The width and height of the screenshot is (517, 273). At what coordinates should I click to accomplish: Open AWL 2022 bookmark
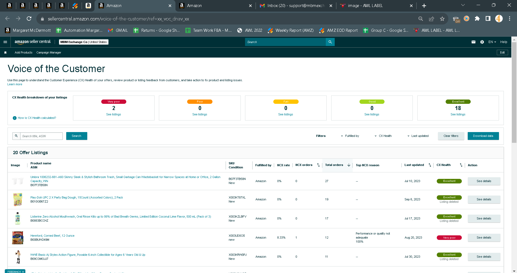pyautogui.click(x=250, y=30)
